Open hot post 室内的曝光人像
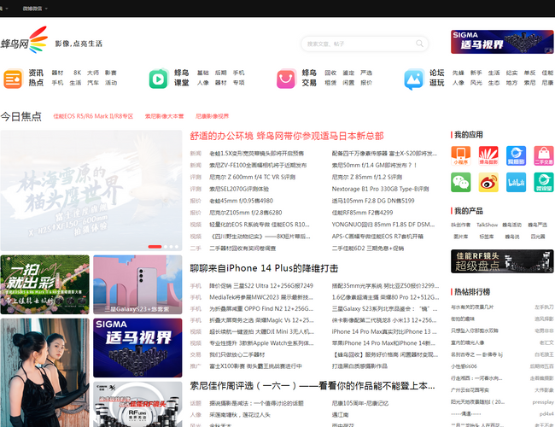 tap(468, 342)
